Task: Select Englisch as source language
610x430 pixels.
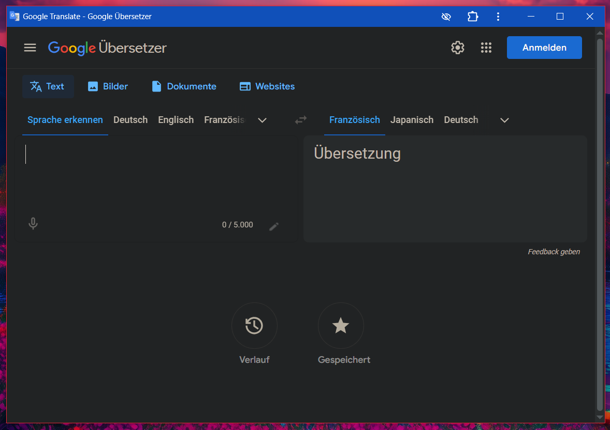Action: pyautogui.click(x=176, y=120)
